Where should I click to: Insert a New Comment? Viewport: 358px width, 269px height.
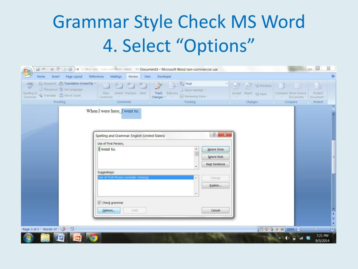click(x=106, y=90)
